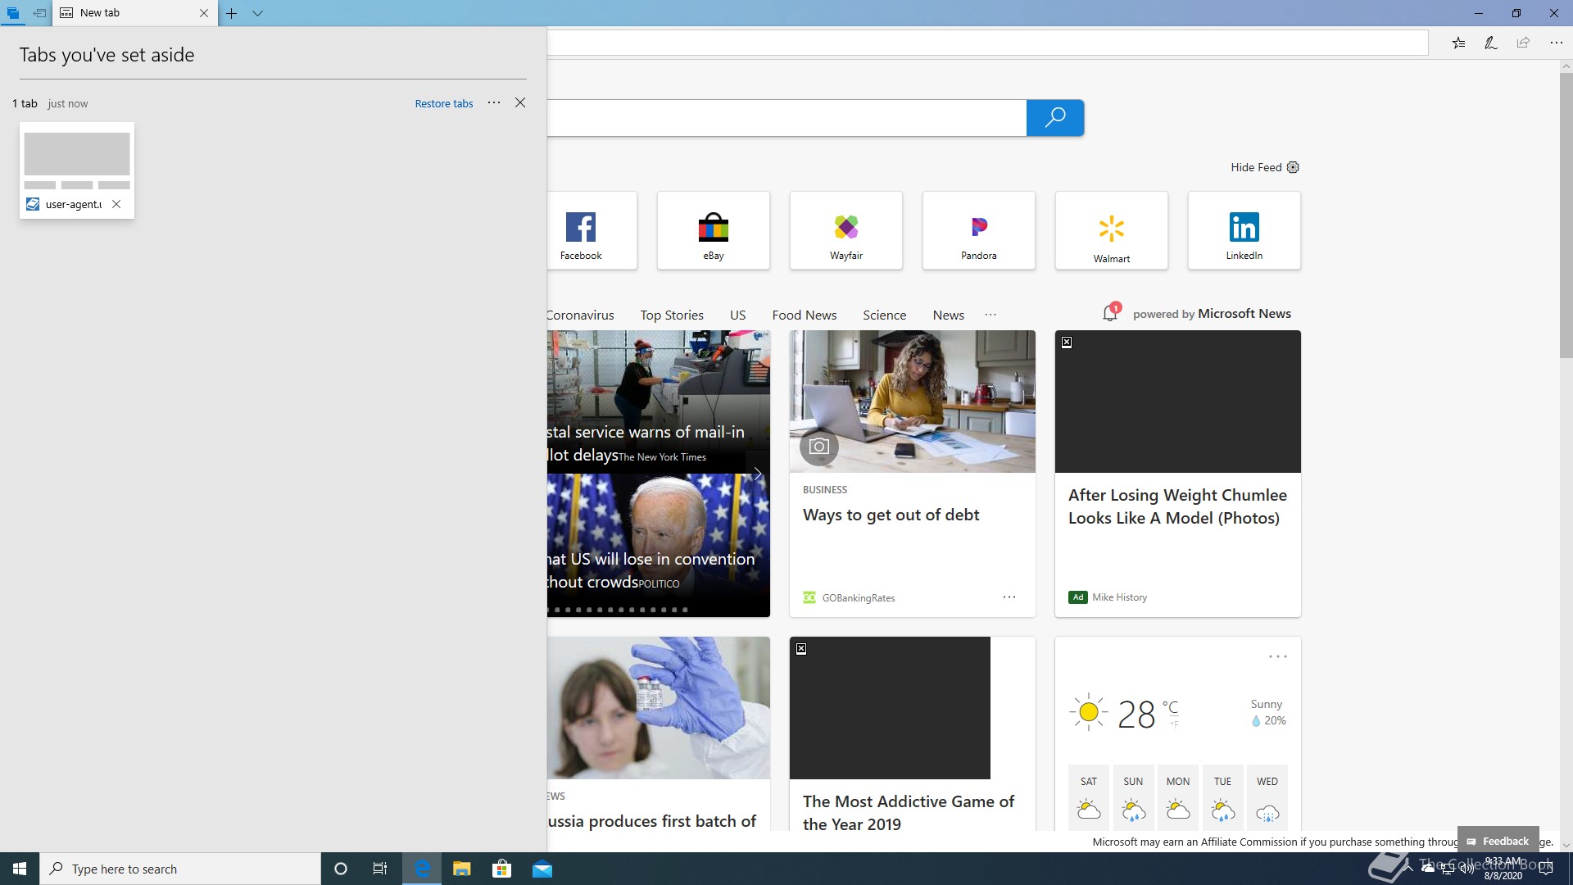The height and width of the screenshot is (885, 1573).
Task: Click the Share this page icon
Action: click(x=1523, y=43)
